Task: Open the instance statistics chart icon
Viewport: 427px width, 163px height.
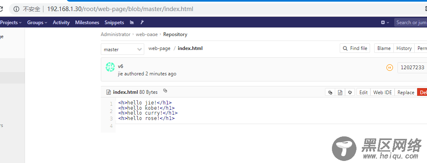Action: (132, 22)
